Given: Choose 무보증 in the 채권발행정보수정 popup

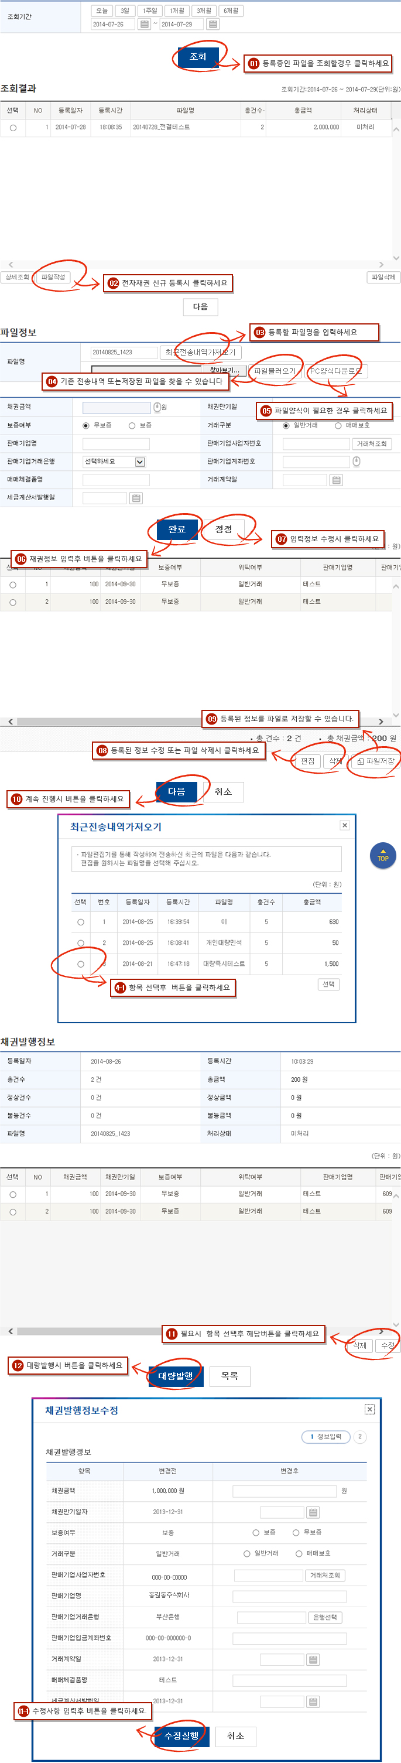Looking at the screenshot, I should [296, 1532].
